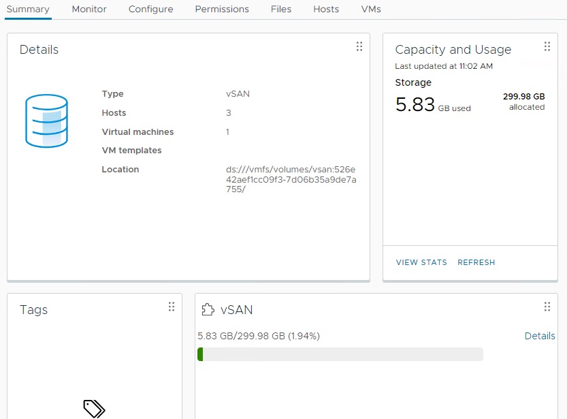This screenshot has height=419, width=567.
Task: Show the Hosts tab
Action: (326, 9)
